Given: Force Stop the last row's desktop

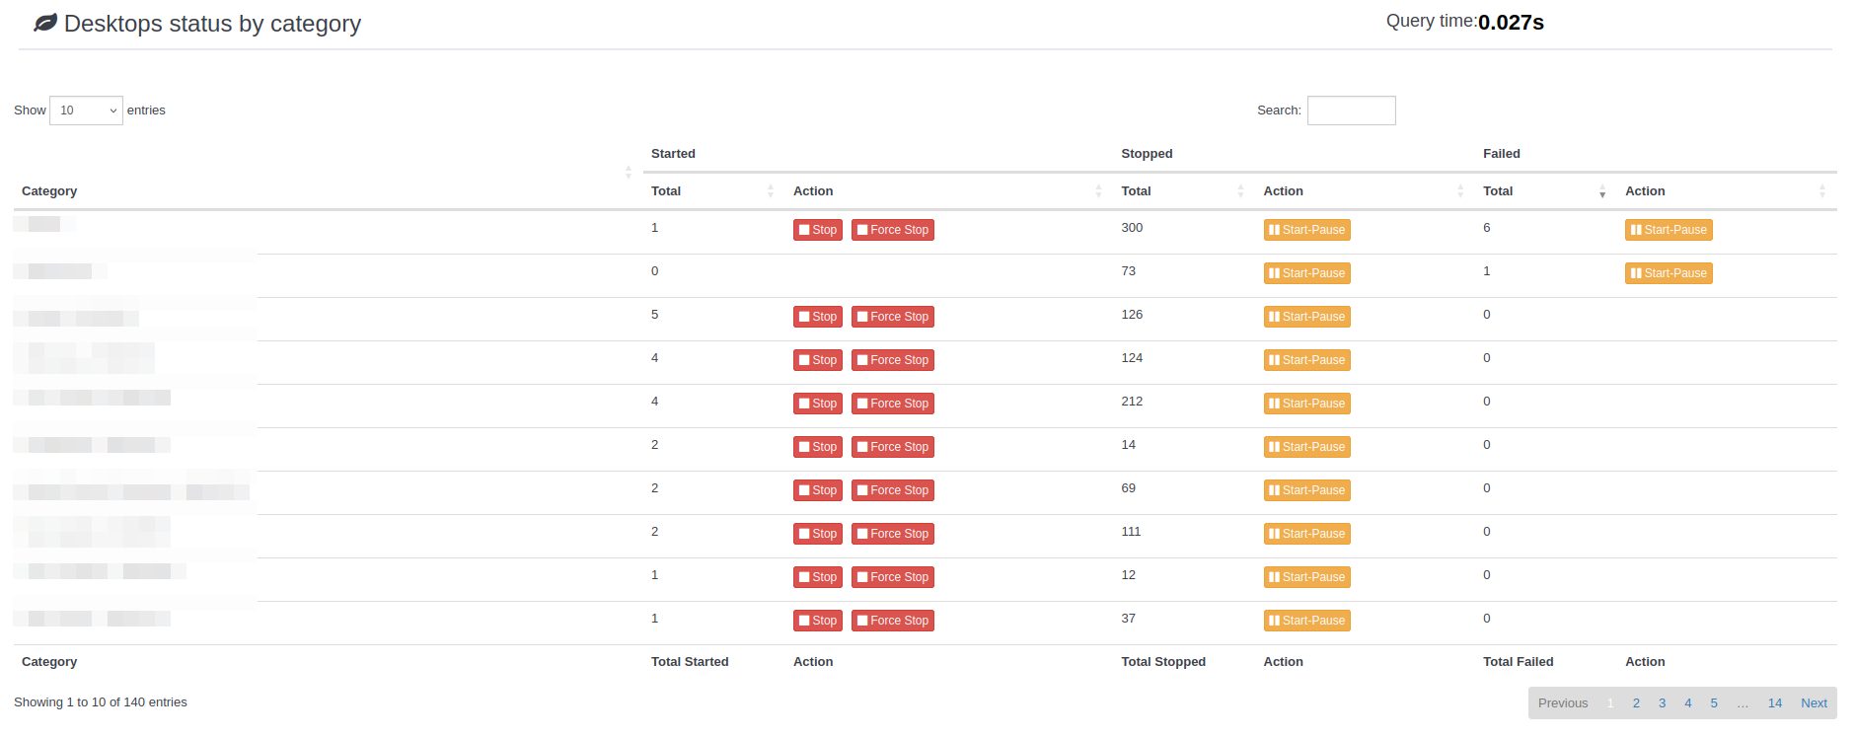Looking at the screenshot, I should 892,621.
